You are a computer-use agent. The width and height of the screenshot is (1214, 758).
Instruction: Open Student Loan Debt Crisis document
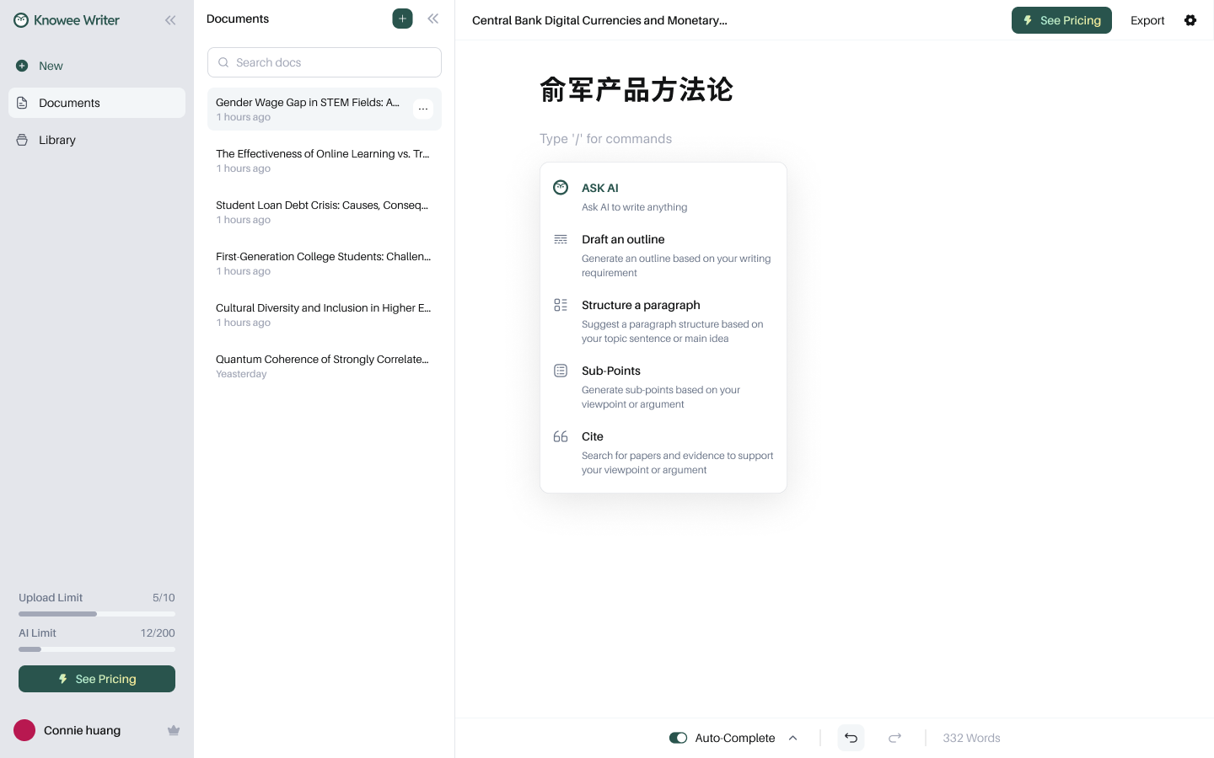coord(325,211)
